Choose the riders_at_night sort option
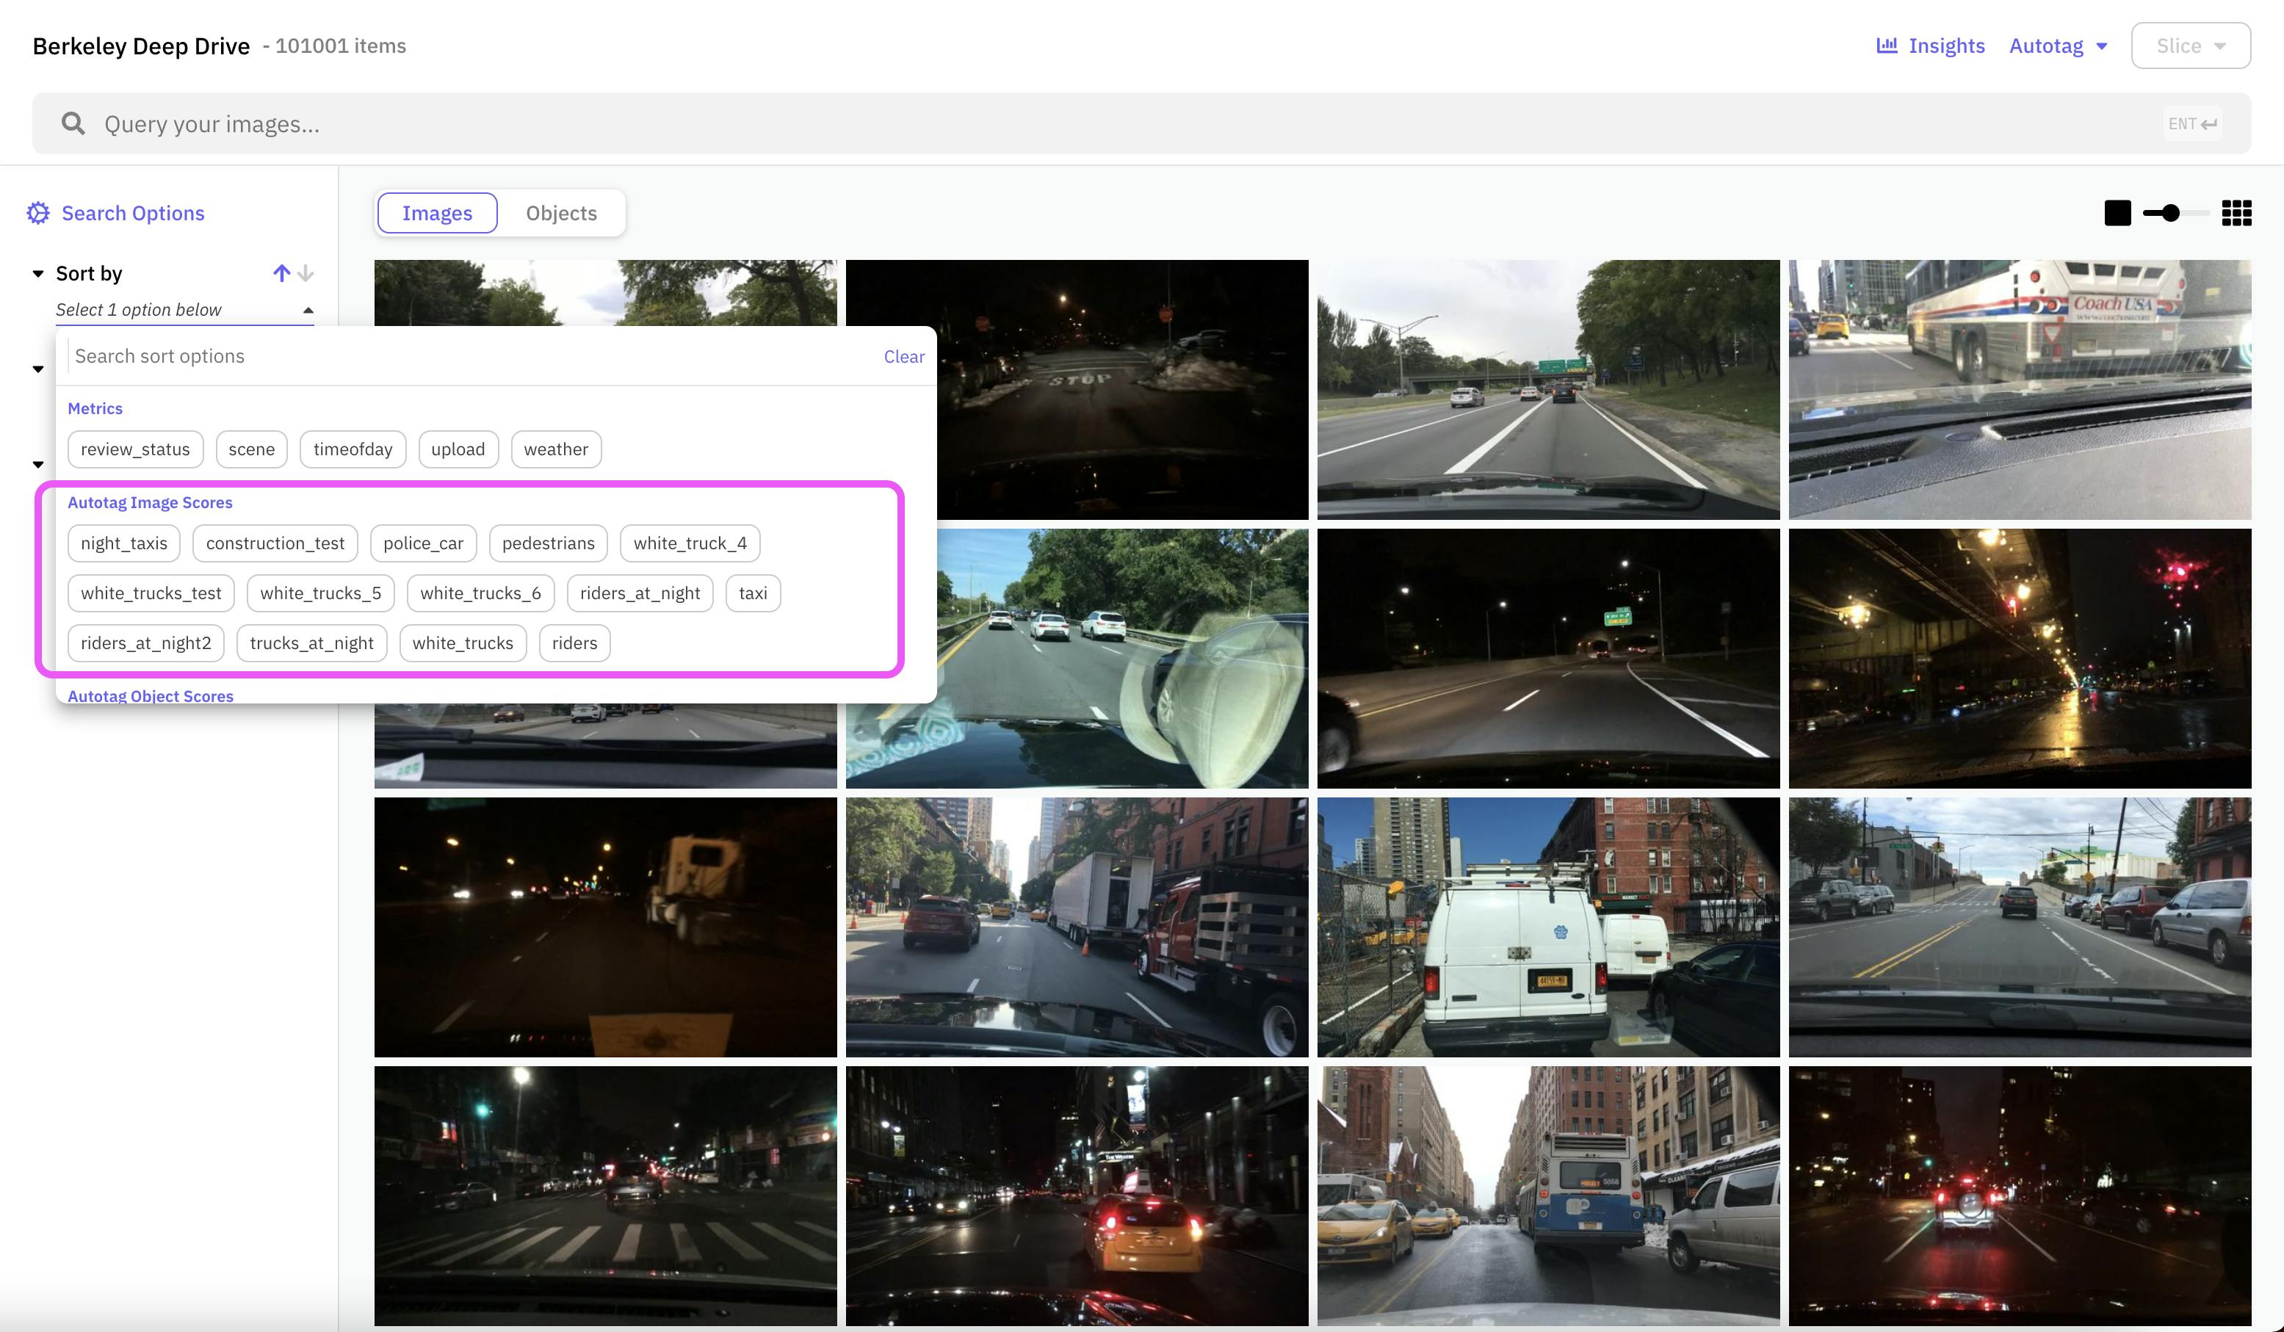Screen dimensions: 2284x1332 639,593
